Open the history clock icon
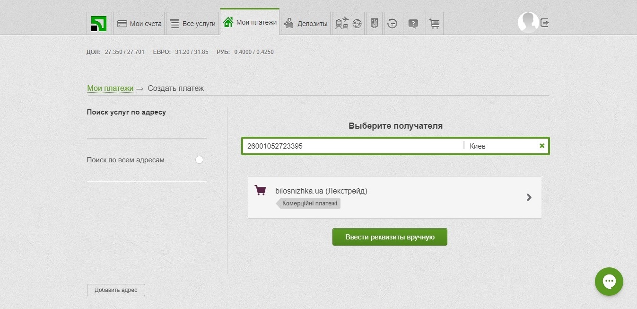 coord(392,24)
